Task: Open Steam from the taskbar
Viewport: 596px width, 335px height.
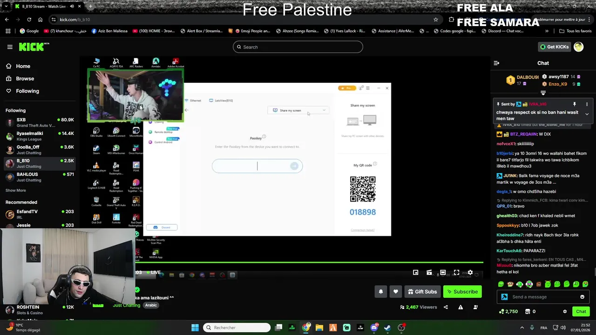Action: coord(387,328)
